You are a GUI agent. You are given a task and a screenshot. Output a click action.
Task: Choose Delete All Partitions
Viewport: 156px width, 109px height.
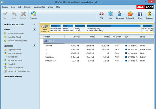click(15, 53)
